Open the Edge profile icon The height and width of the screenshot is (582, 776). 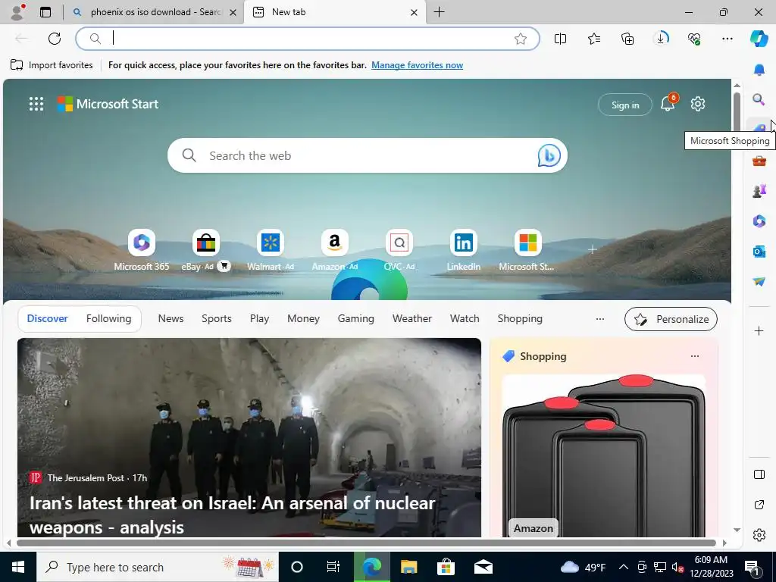(17, 12)
